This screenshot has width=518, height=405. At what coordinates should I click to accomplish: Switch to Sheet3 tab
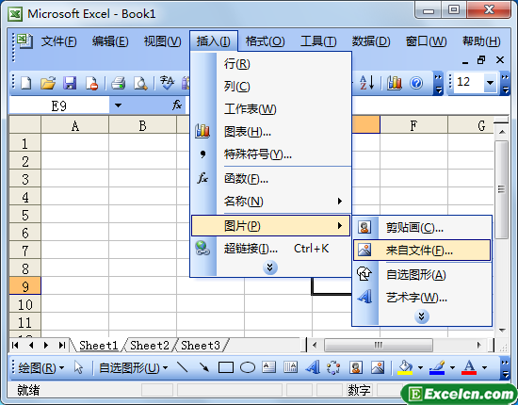point(201,346)
